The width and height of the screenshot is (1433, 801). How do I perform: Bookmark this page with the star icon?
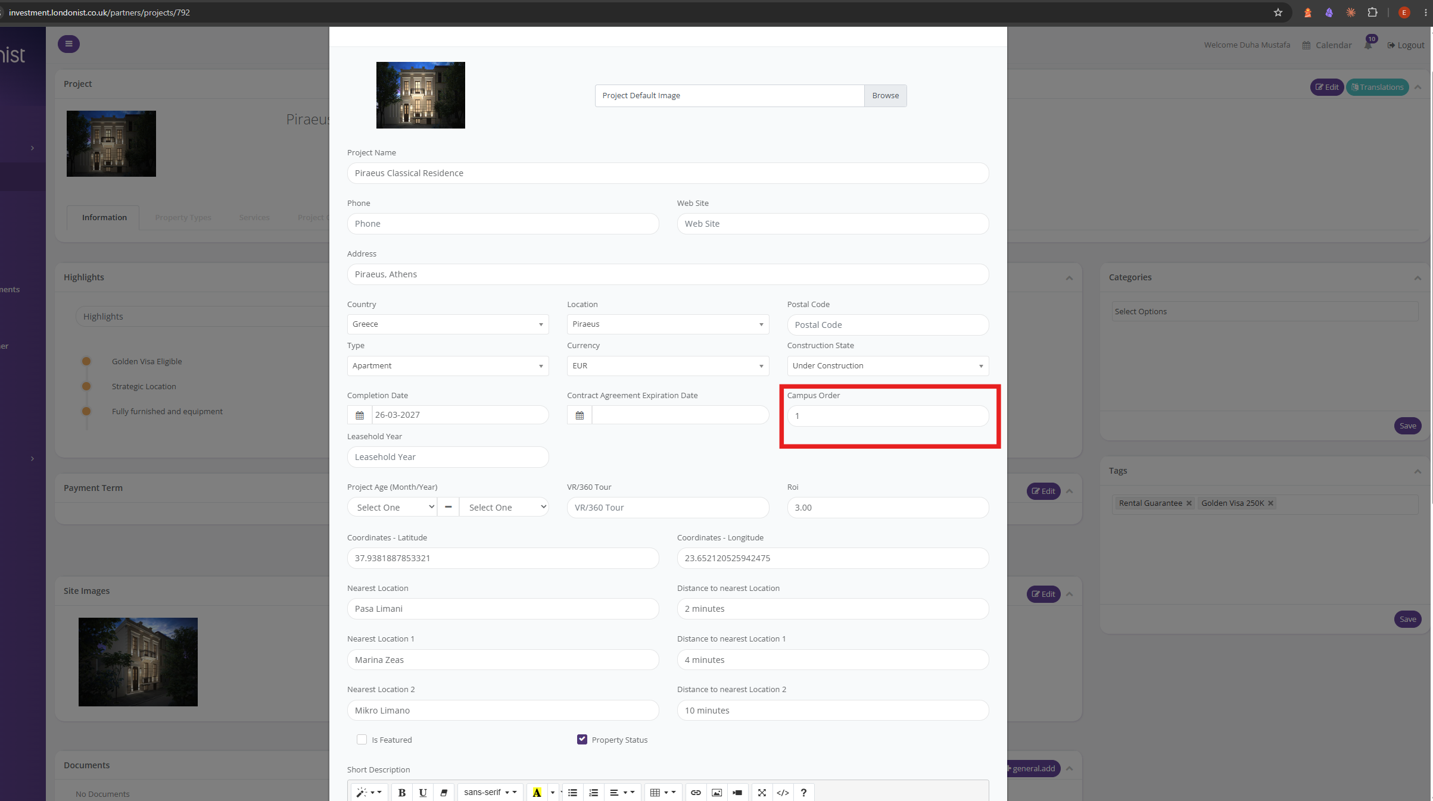pyautogui.click(x=1278, y=12)
